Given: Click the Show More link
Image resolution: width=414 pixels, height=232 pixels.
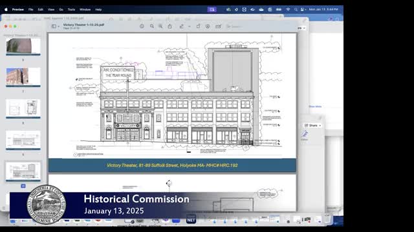Looking at the screenshot, I should click(x=315, y=106).
